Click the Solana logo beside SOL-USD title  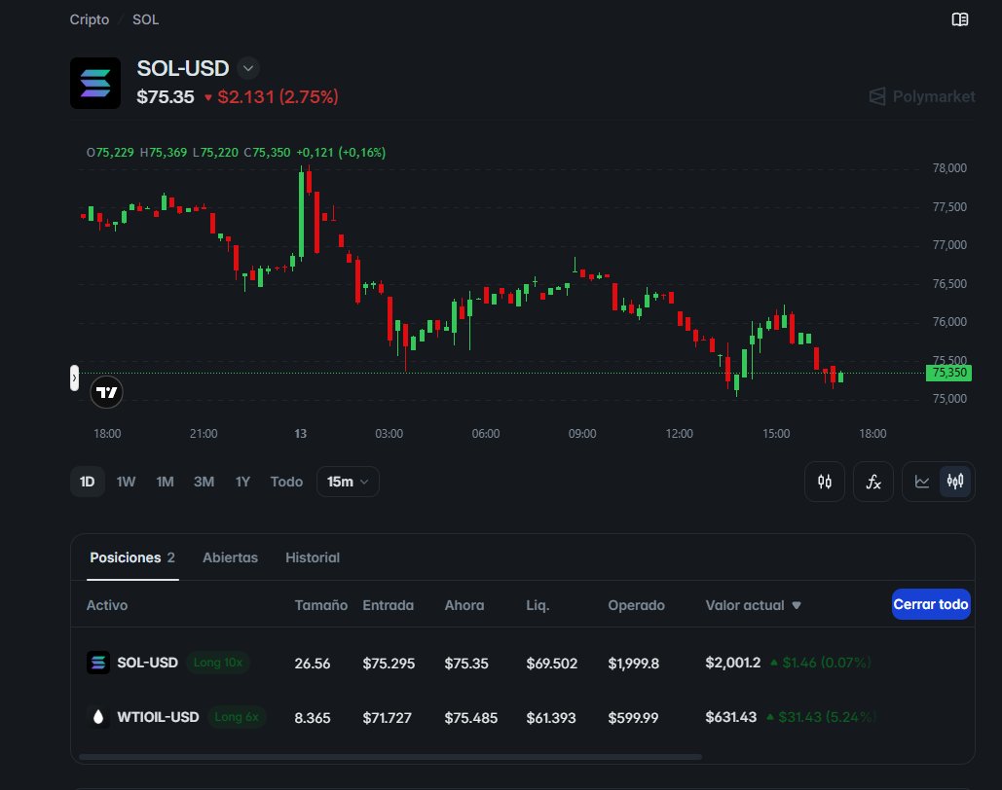[95, 83]
